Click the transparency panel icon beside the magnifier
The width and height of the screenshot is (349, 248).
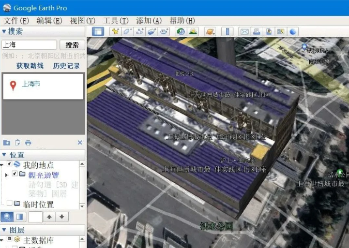(20, 216)
